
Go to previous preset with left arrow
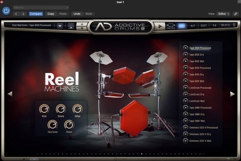point(16,14)
